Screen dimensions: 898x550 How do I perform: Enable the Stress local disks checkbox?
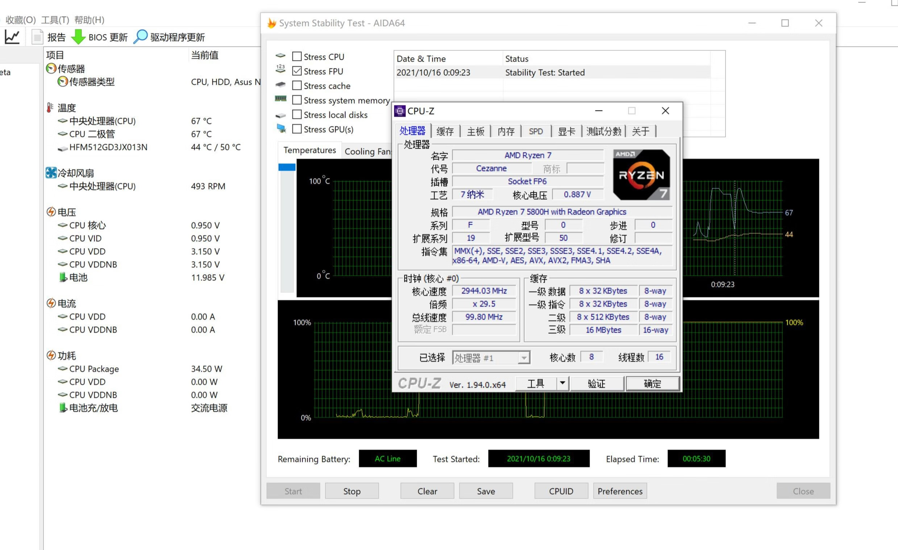(x=297, y=114)
